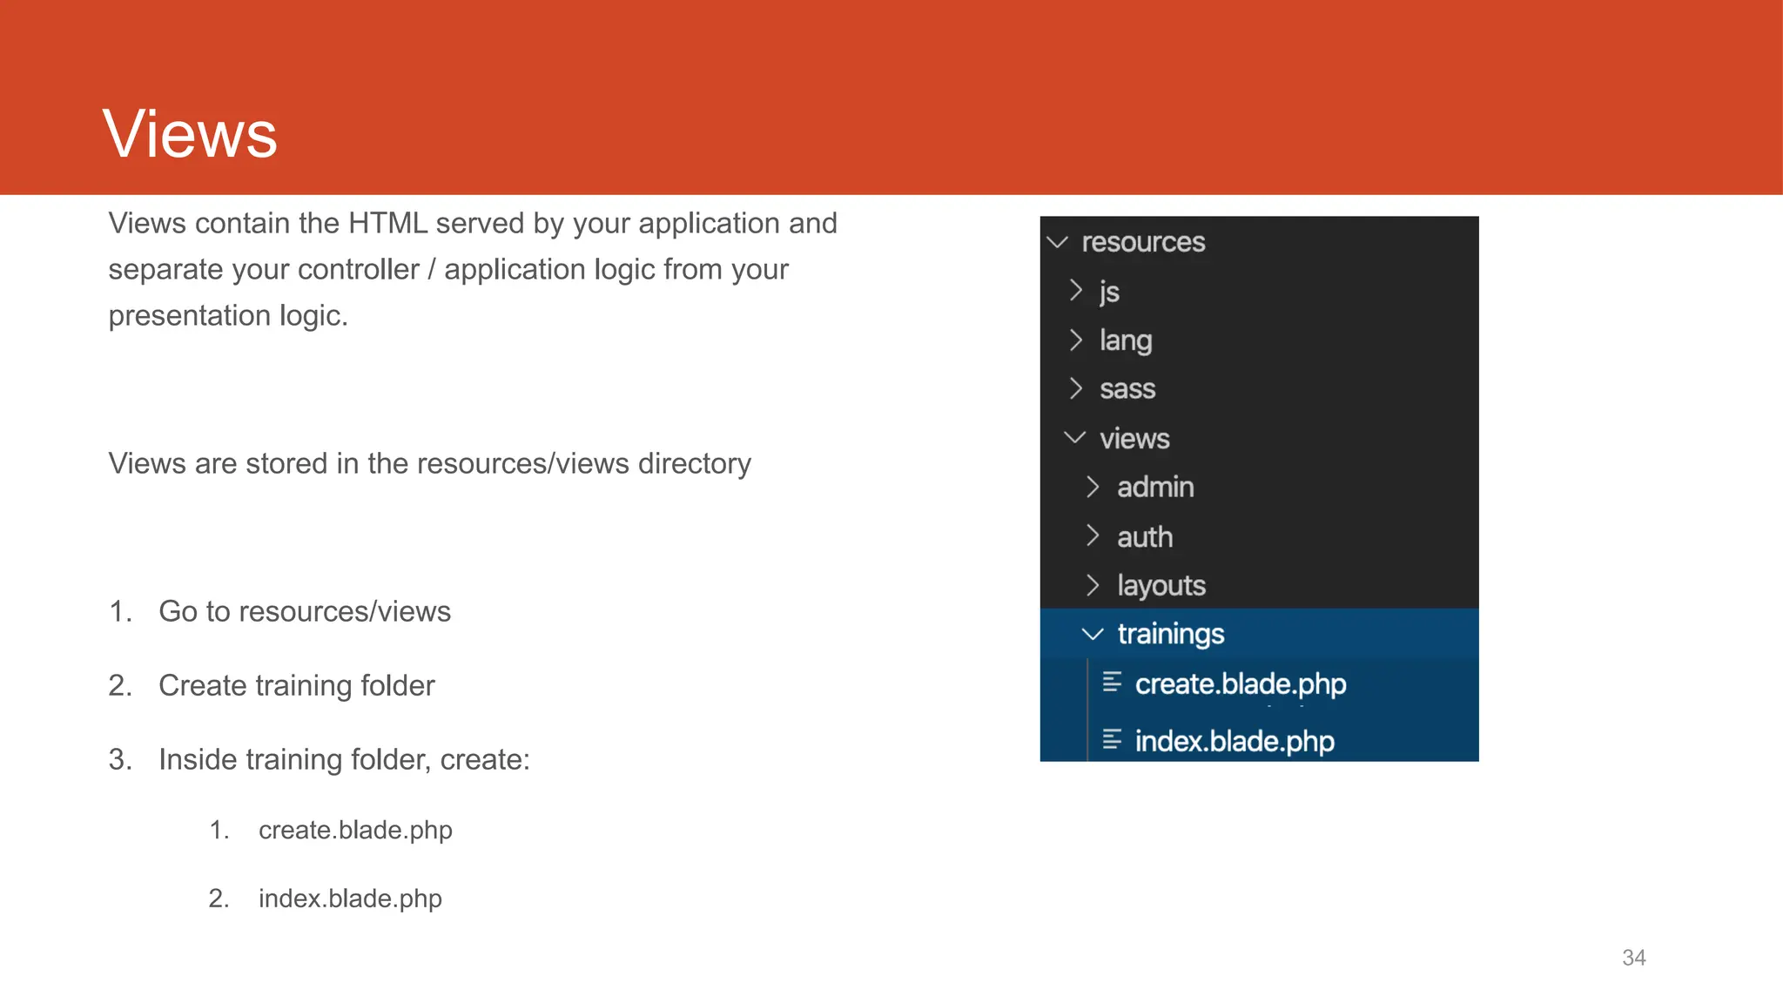Click list item 'Go to resources/views'
The width and height of the screenshot is (1783, 1003).
pyautogui.click(x=305, y=611)
